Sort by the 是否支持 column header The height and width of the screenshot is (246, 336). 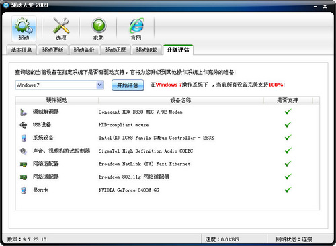[288, 100]
